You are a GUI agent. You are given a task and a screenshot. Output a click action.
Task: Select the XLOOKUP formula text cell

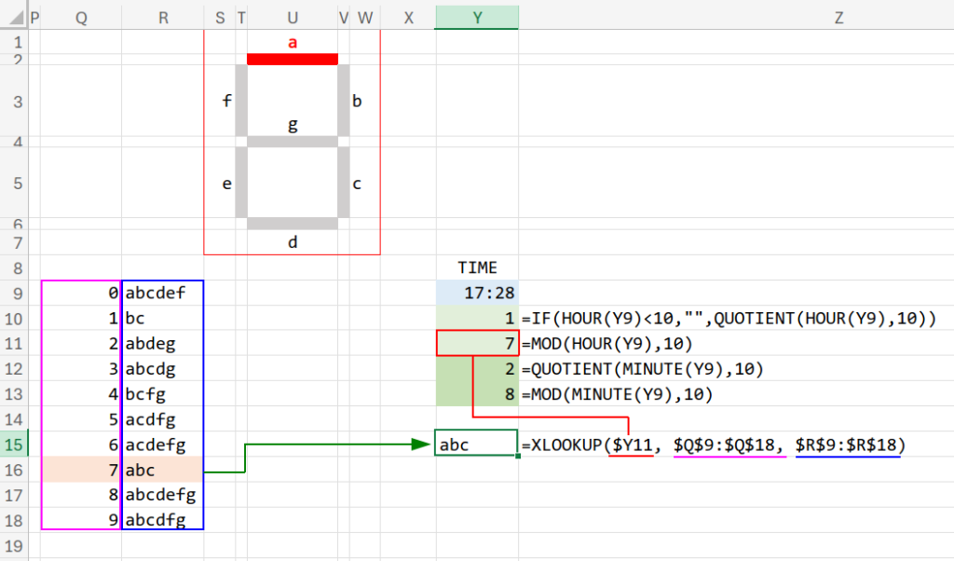point(713,445)
